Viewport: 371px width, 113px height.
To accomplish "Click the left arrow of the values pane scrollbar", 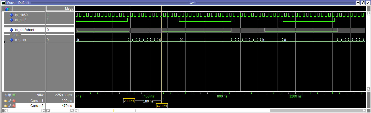I will (48, 111).
